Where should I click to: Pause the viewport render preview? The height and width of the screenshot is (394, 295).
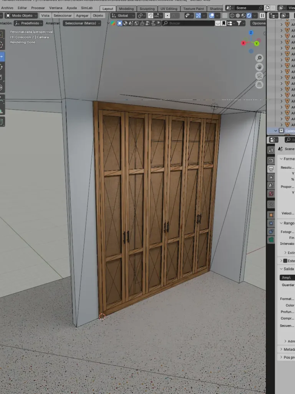pyautogui.click(x=262, y=15)
